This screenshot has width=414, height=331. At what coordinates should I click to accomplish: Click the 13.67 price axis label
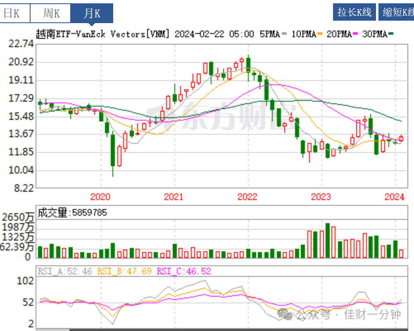click(x=21, y=134)
